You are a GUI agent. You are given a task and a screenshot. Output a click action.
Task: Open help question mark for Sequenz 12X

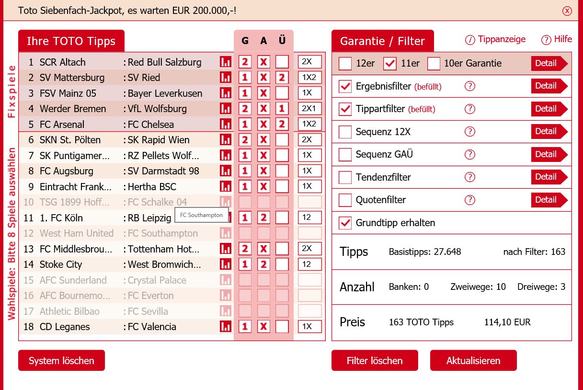pos(470,132)
